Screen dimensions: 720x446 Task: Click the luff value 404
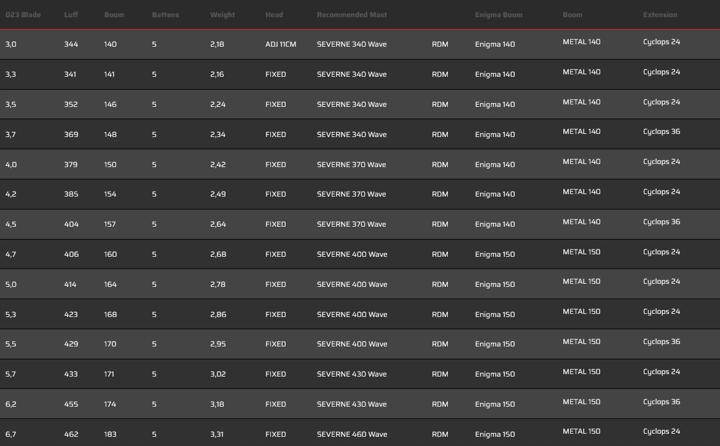(71, 224)
